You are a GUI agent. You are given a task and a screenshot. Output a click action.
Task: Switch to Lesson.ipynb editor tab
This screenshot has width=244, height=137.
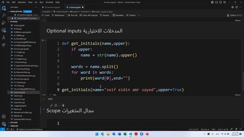(x=75, y=7)
